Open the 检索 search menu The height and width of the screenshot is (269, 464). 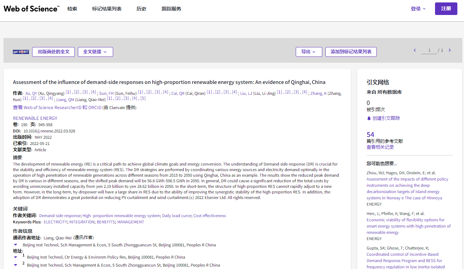coord(72,9)
